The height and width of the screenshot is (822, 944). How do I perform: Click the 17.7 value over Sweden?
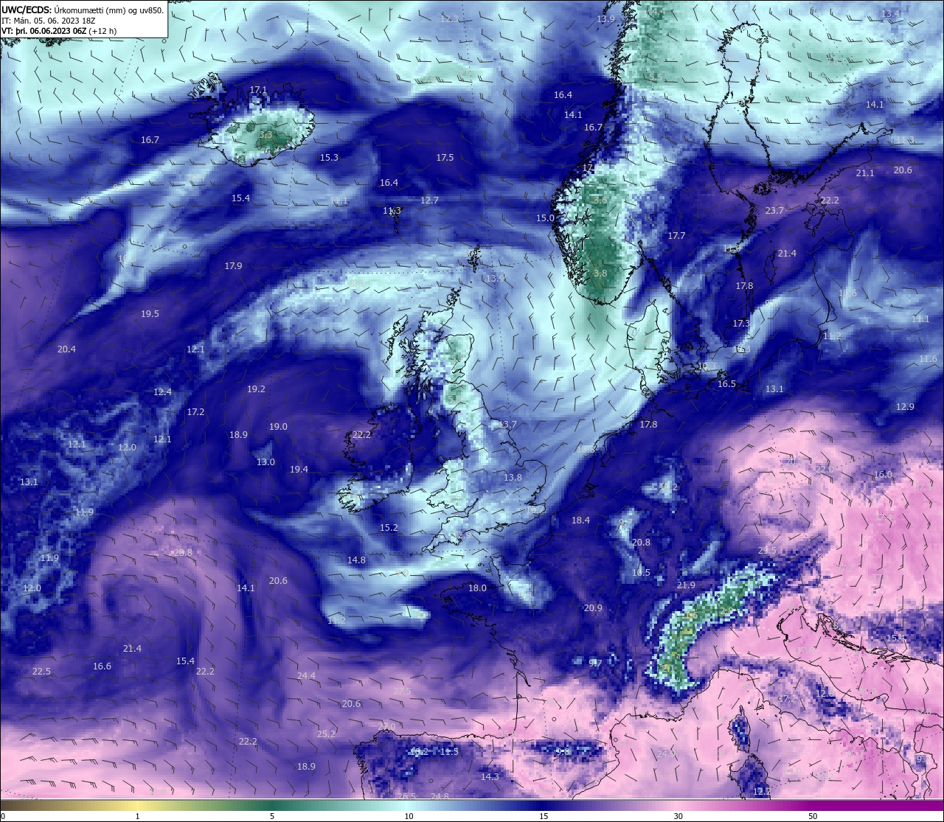click(x=676, y=236)
